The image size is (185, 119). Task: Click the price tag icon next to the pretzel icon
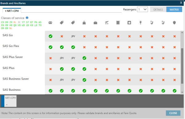[x=62, y=23]
